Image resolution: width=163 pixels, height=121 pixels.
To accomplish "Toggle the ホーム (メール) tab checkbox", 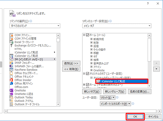I will coord(88,35).
